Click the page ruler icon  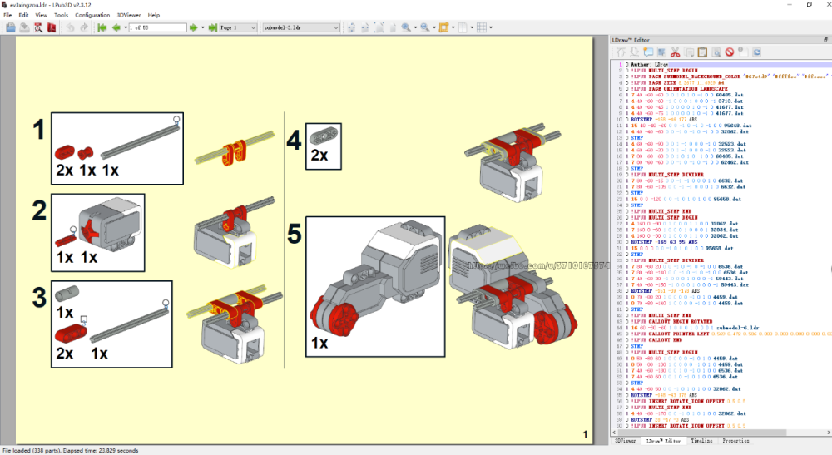point(463,27)
